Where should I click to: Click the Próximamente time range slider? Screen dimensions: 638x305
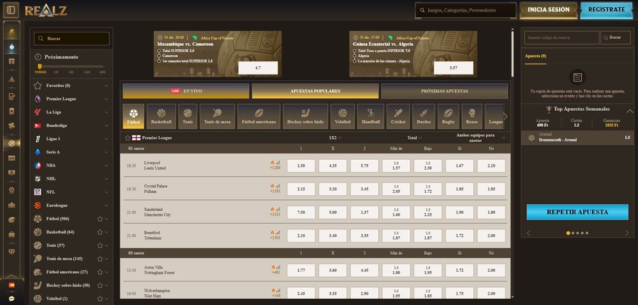click(70, 66)
